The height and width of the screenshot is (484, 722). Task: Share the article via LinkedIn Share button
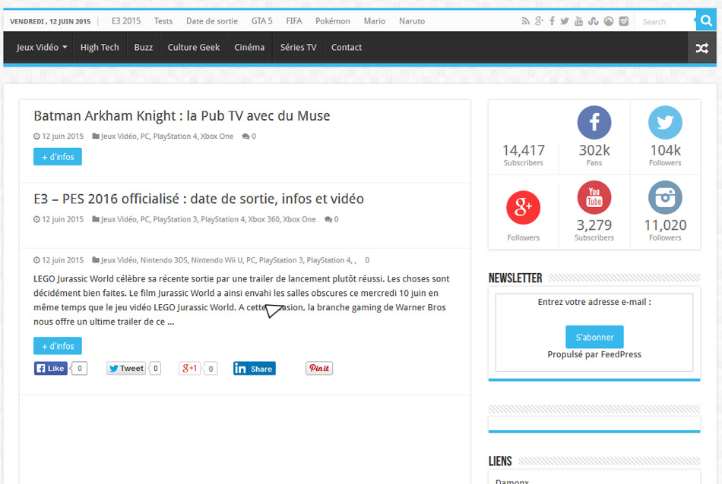(x=255, y=369)
